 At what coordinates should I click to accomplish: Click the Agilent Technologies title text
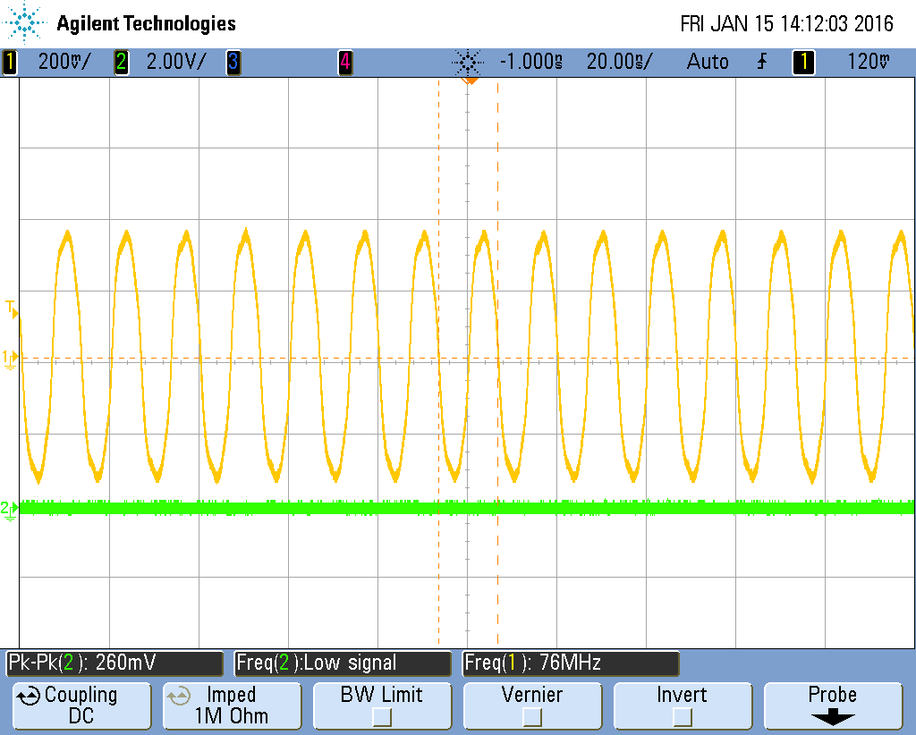(146, 23)
